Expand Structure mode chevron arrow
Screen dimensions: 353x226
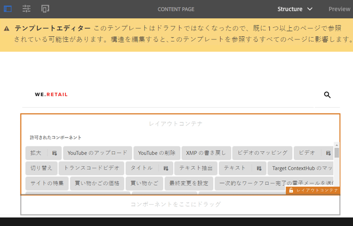(310, 9)
